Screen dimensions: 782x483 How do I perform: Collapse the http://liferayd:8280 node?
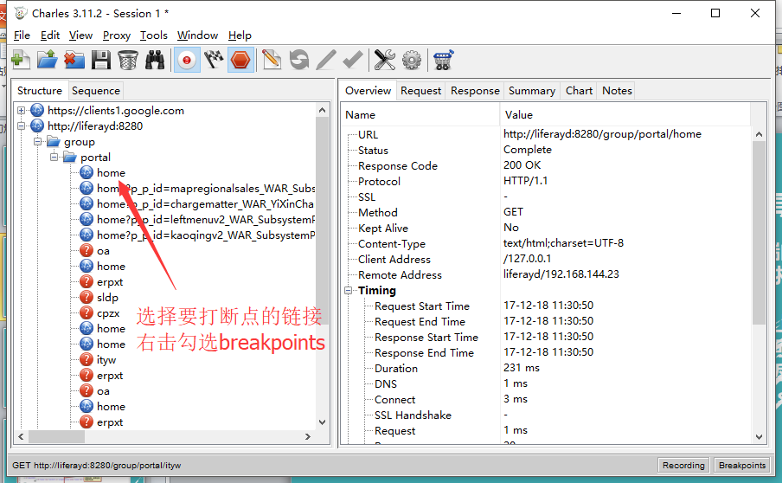pyautogui.click(x=21, y=126)
